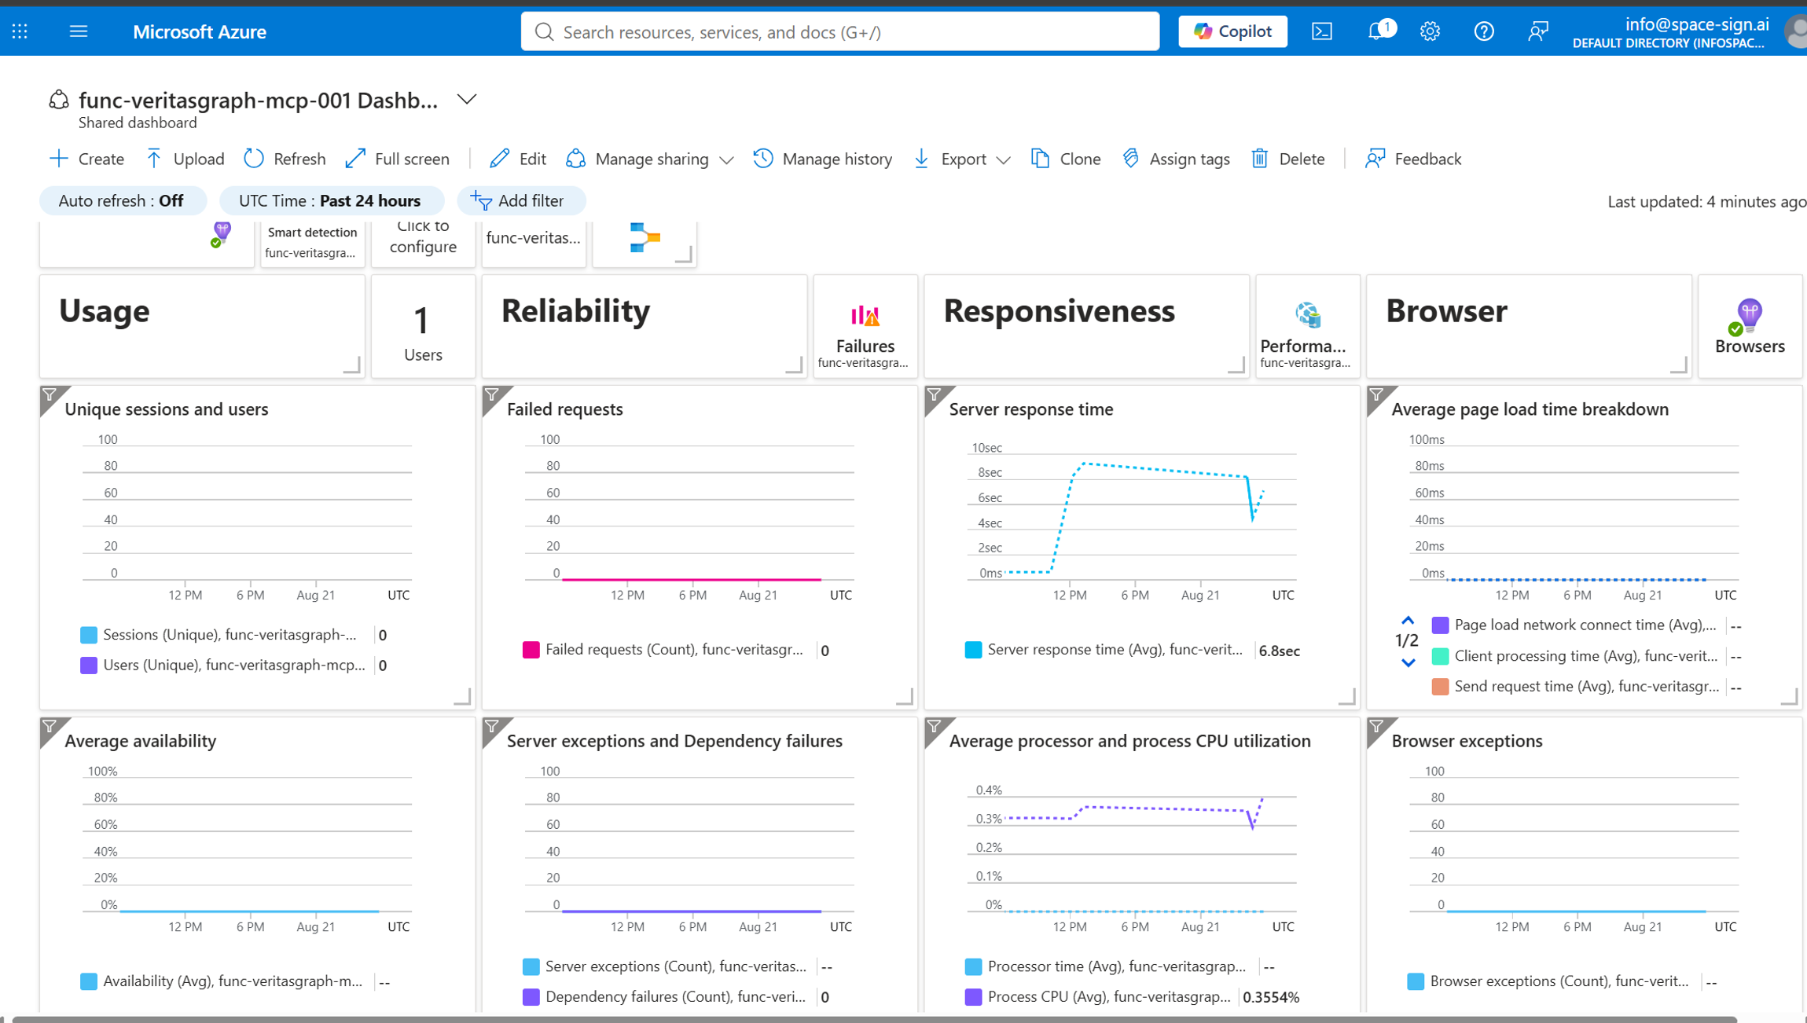Open portal settings gear
Screen dimensions: 1807x1023
(1430, 31)
